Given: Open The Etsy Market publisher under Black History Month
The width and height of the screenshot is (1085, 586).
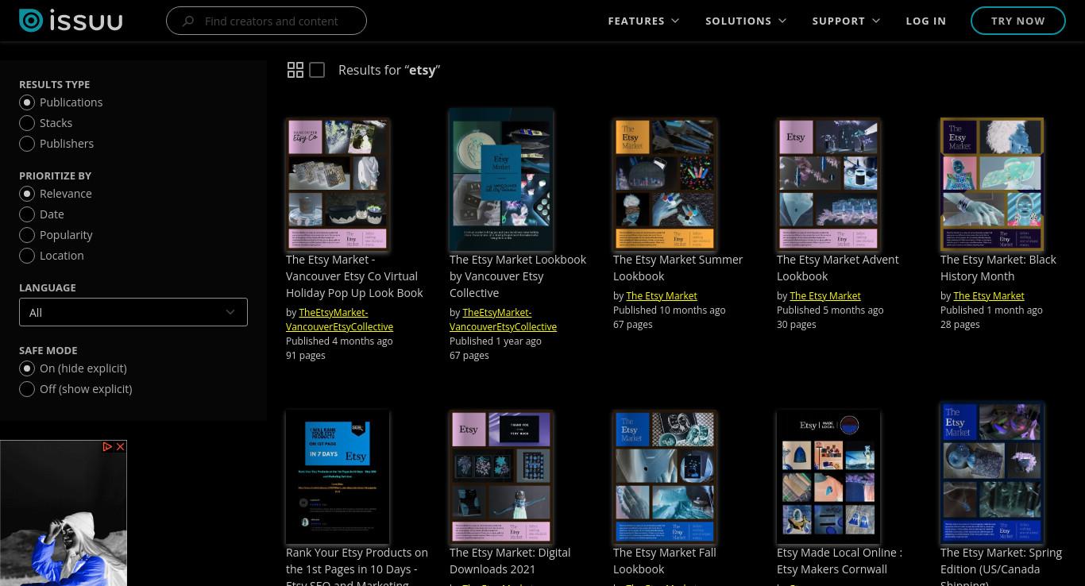Looking at the screenshot, I should tap(989, 295).
